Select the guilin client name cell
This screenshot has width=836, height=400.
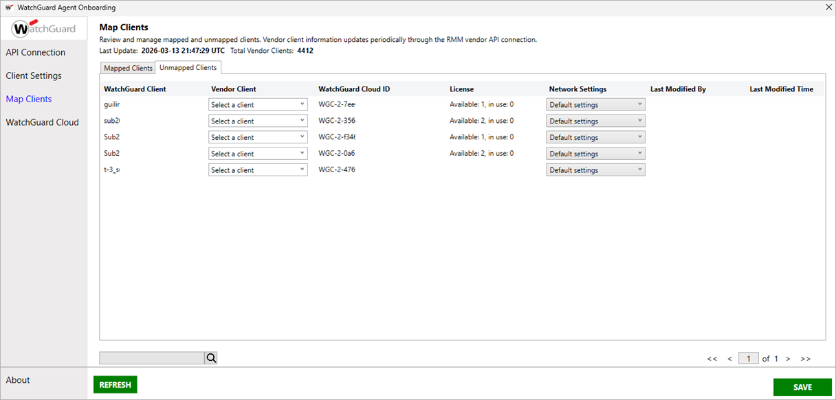pyautogui.click(x=112, y=104)
